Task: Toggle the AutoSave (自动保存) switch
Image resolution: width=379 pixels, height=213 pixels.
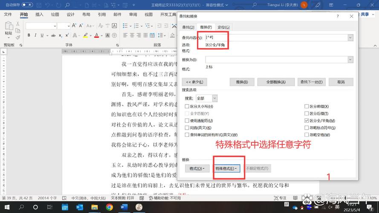Action: coord(27,5)
